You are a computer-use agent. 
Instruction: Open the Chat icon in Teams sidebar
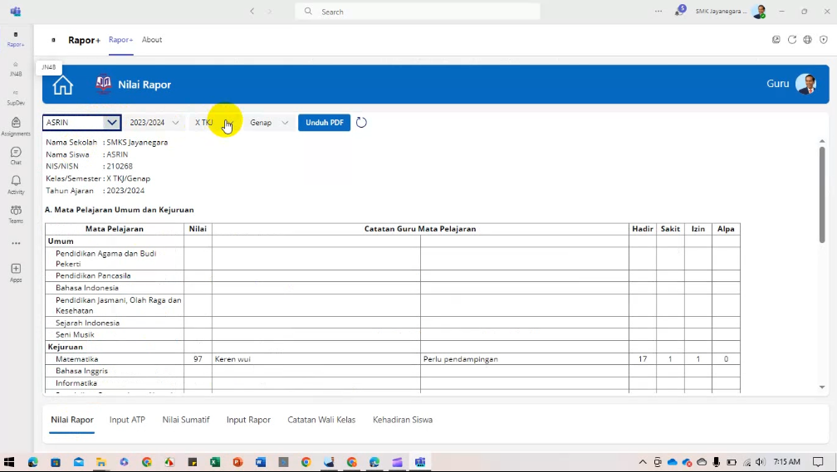pos(16,155)
